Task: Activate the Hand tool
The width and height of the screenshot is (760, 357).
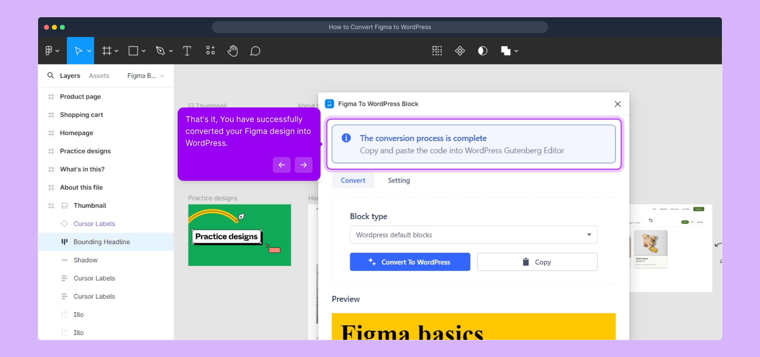Action: tap(232, 51)
